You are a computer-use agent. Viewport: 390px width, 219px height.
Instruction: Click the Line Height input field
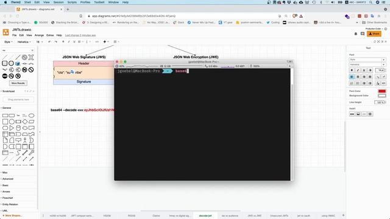pos(380,102)
